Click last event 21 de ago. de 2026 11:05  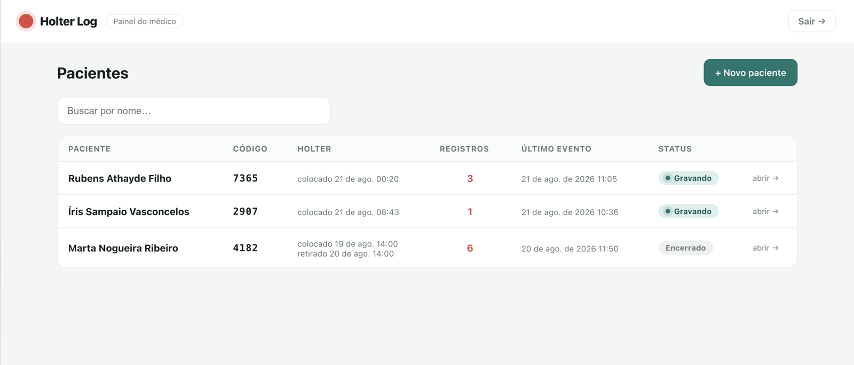[569, 179]
